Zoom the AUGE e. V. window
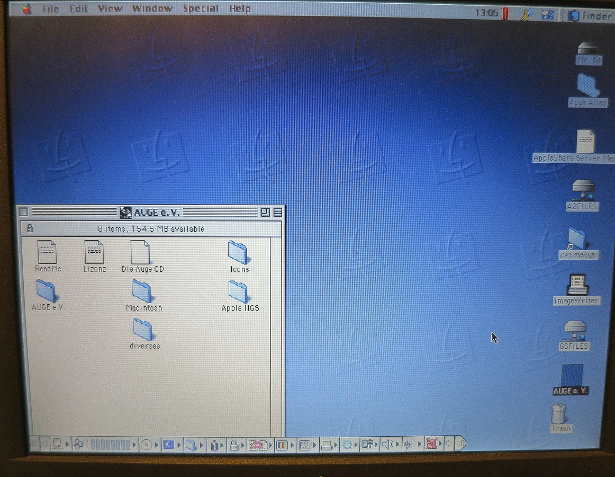 point(266,213)
